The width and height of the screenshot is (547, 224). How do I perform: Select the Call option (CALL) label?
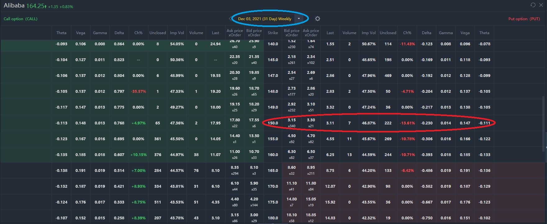click(21, 19)
